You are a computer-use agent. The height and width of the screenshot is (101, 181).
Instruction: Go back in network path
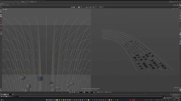click(1, 5)
